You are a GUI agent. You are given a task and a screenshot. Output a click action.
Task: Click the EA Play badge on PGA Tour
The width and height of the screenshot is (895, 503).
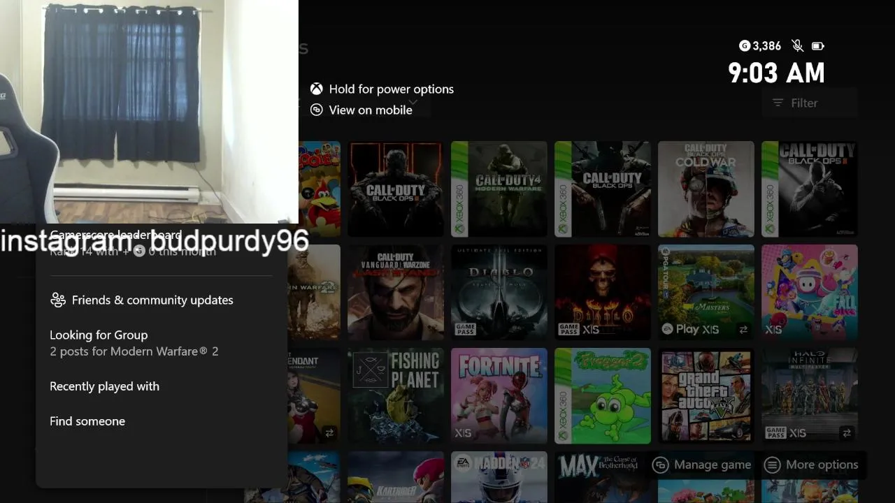[681, 330]
